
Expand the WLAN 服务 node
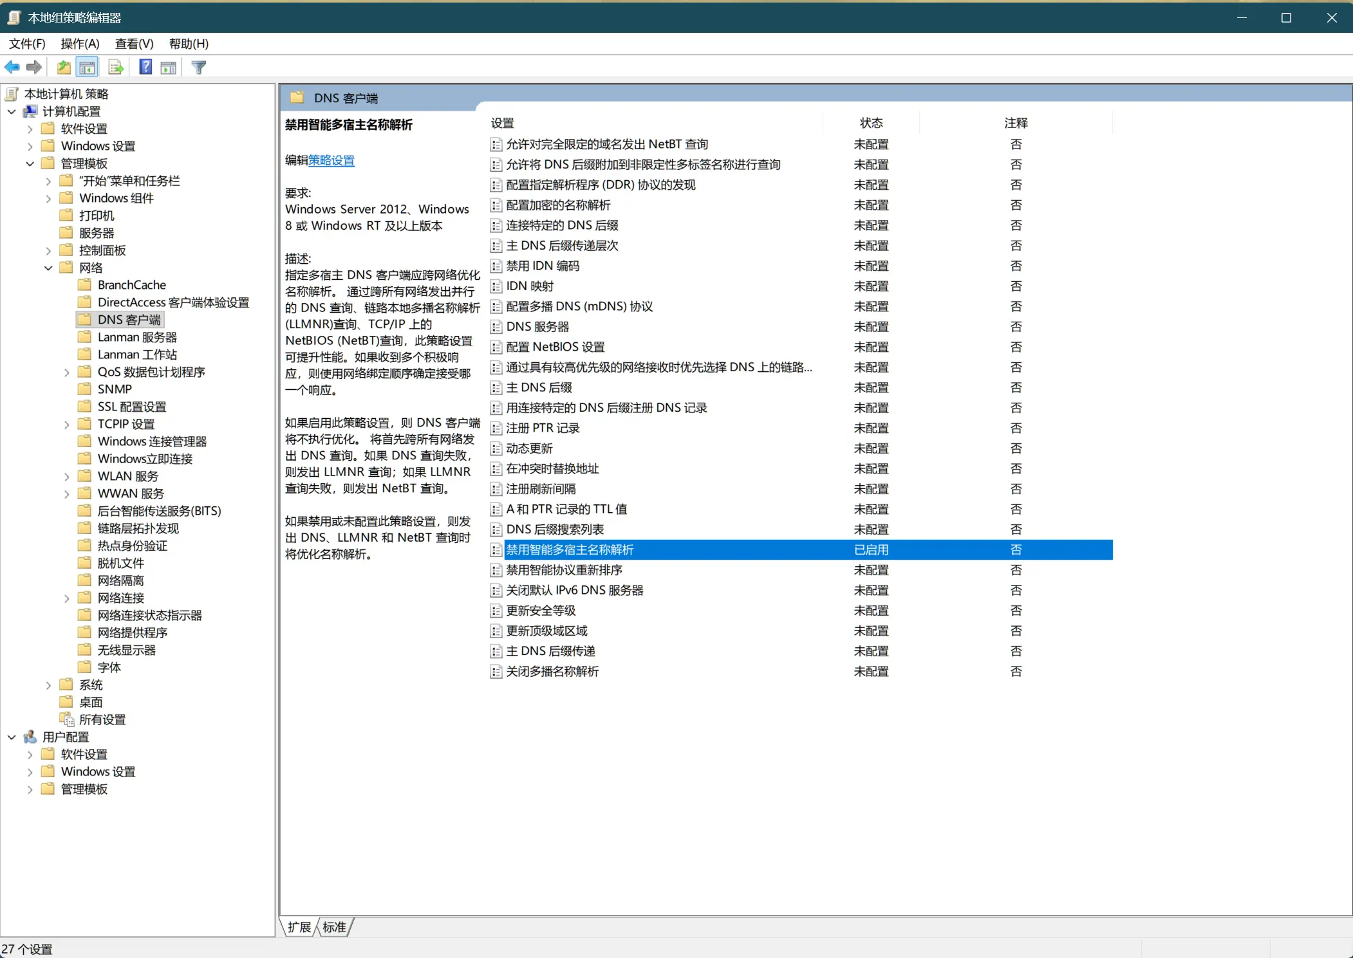tap(67, 476)
